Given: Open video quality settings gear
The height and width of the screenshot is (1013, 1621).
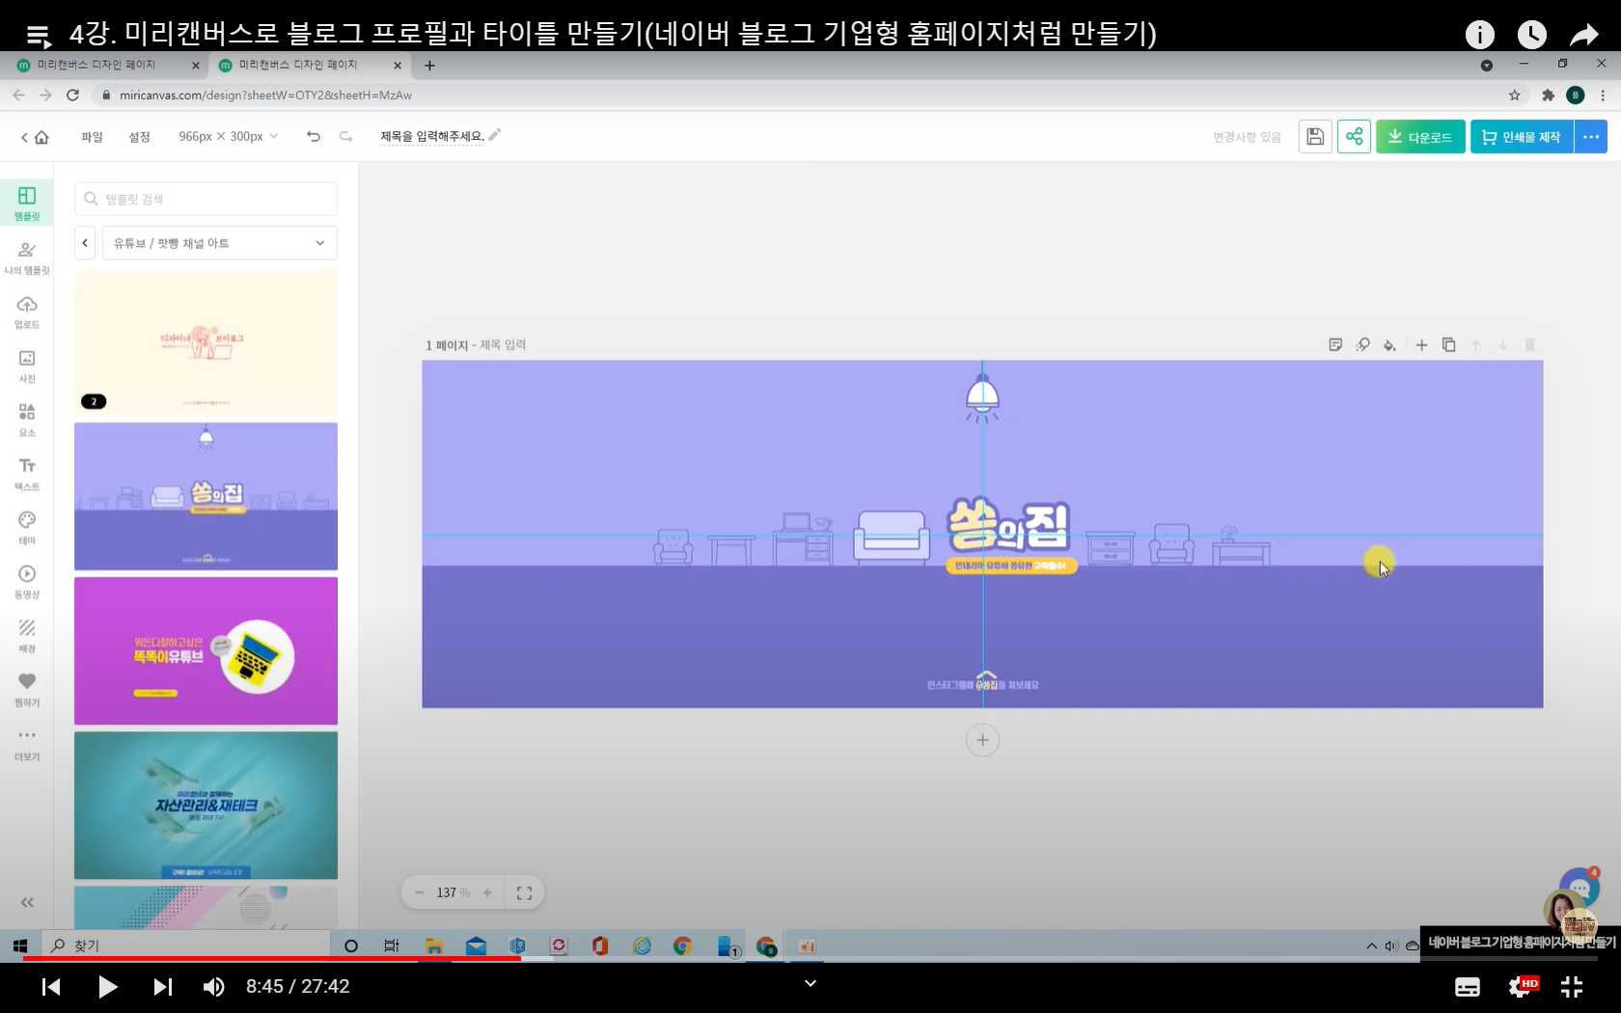Looking at the screenshot, I should (1522, 986).
